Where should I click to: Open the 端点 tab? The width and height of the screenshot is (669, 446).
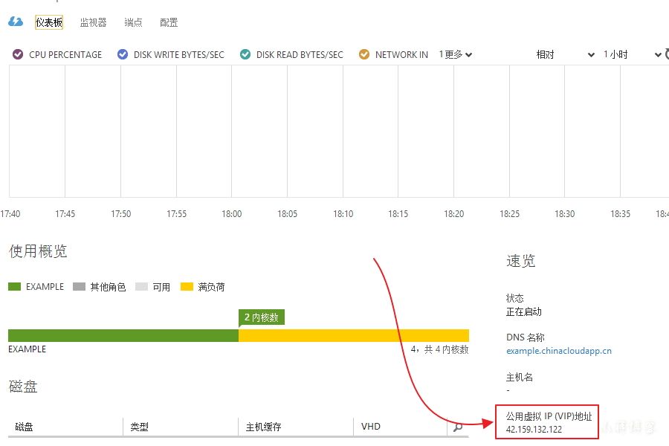pos(134,23)
